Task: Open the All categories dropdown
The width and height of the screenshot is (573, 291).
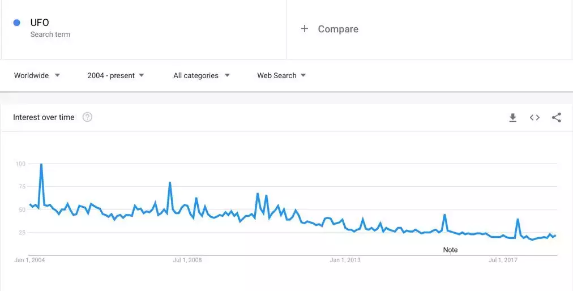Action: (202, 76)
